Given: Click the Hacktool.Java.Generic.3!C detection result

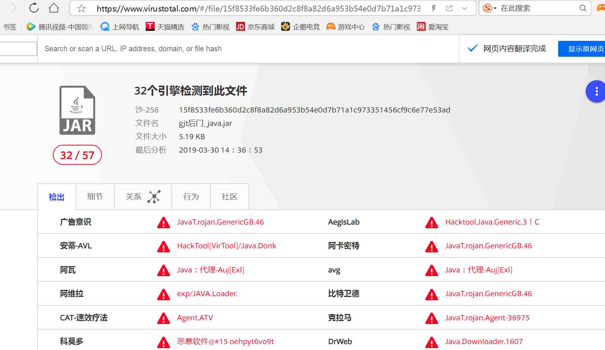Looking at the screenshot, I should tap(492, 222).
